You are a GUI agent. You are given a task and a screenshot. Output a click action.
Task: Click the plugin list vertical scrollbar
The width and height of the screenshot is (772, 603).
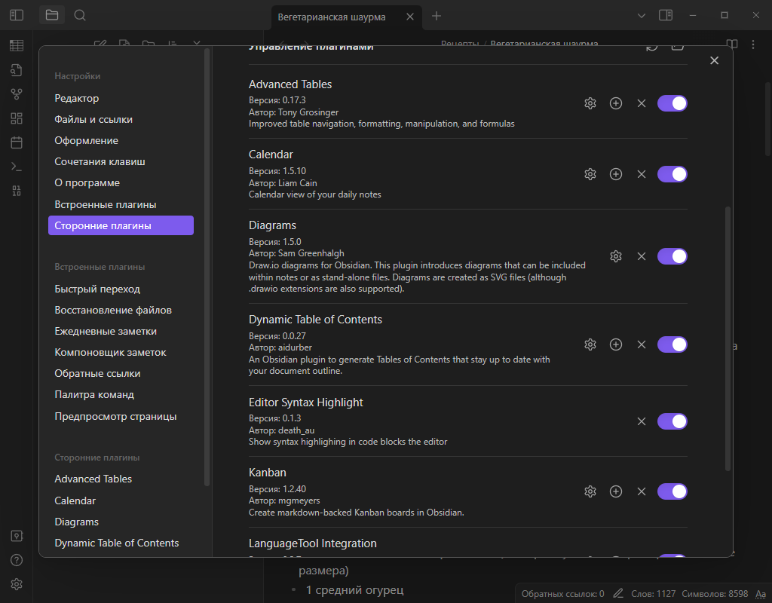(x=728, y=338)
